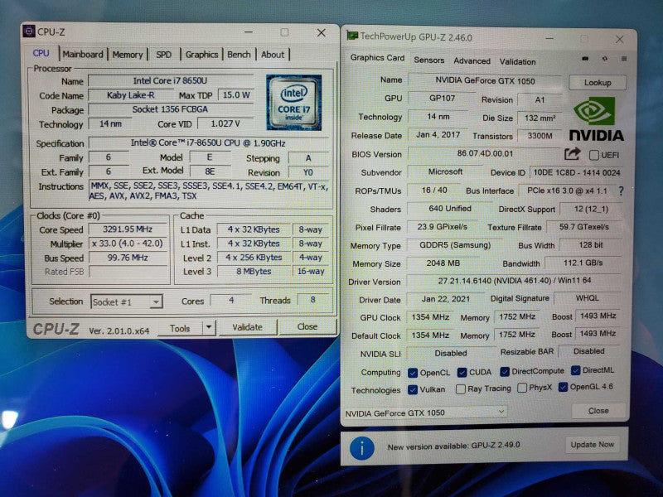Click the Device ID value 10DE 1C8D - 1414 0024
This screenshot has width=663, height=497.
pyautogui.click(x=576, y=172)
